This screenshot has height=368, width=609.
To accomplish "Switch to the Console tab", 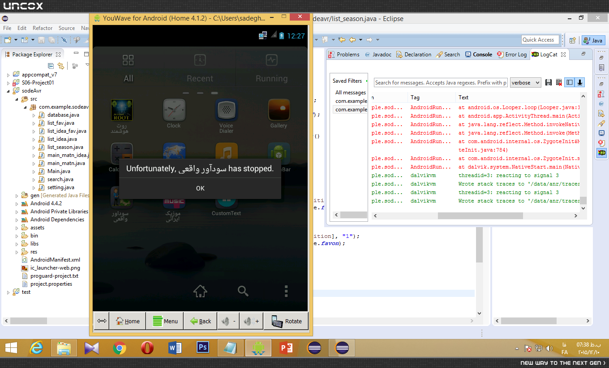I will coord(478,55).
